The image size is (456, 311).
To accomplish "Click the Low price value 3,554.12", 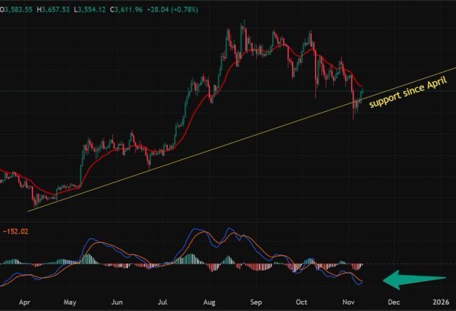I will [x=98, y=7].
